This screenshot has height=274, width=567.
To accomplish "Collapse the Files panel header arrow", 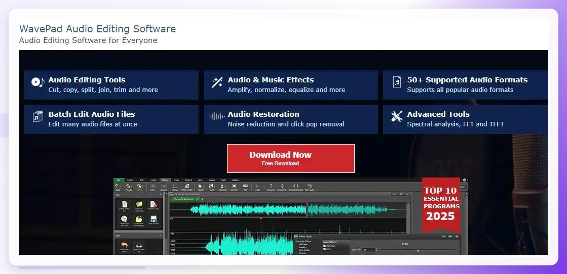I will pyautogui.click(x=161, y=195).
